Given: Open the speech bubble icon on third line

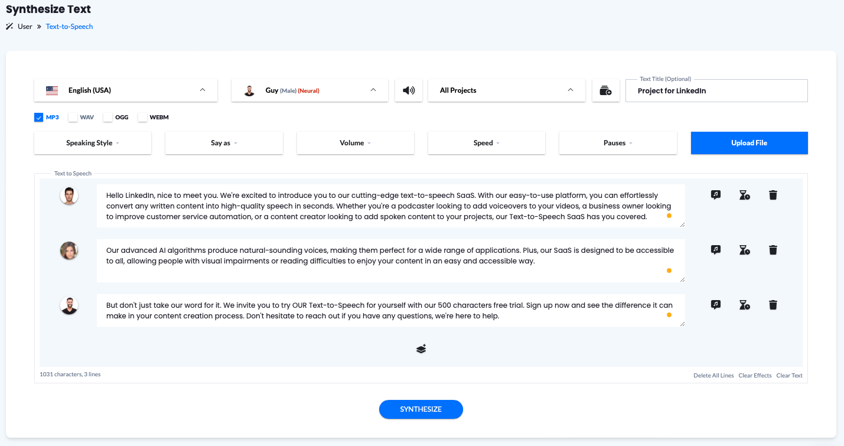Looking at the screenshot, I should click(x=715, y=304).
